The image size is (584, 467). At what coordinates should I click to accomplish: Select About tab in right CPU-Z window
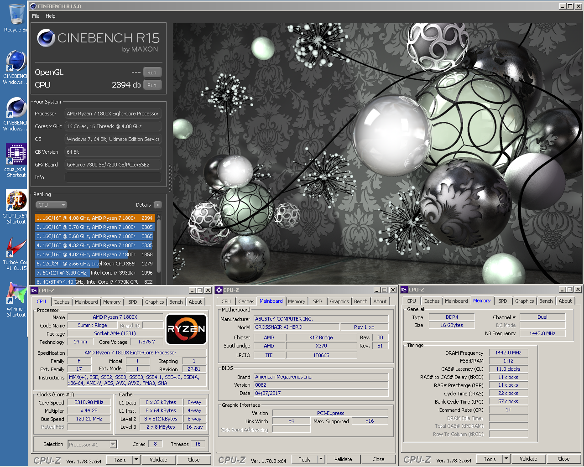(x=565, y=301)
